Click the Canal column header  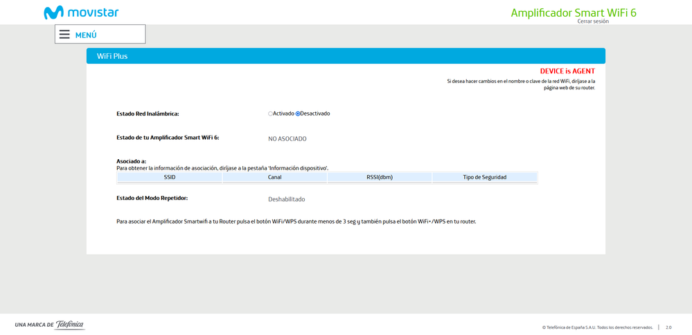click(274, 177)
